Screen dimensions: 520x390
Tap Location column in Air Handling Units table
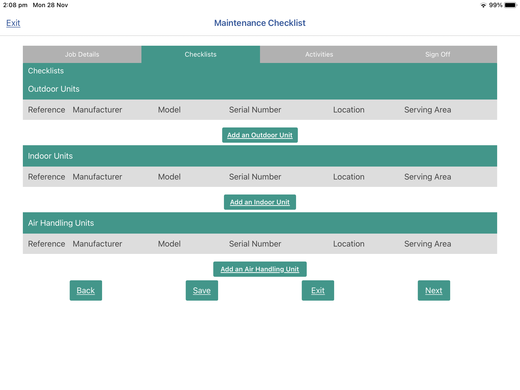point(349,244)
